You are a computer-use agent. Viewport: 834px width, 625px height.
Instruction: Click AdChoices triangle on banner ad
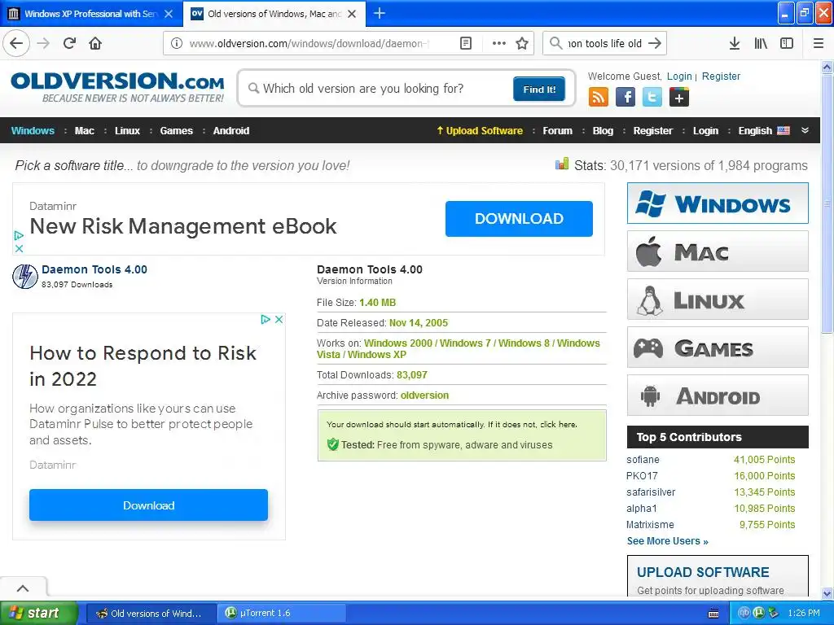tap(20, 235)
